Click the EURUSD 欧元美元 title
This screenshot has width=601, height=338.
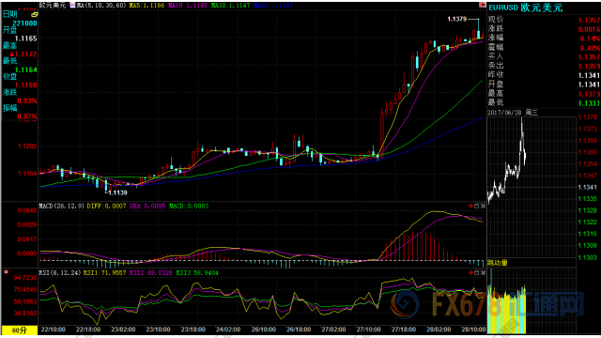(526, 8)
